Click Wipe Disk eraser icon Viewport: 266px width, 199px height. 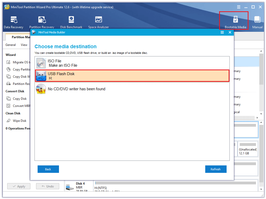click(x=8, y=121)
